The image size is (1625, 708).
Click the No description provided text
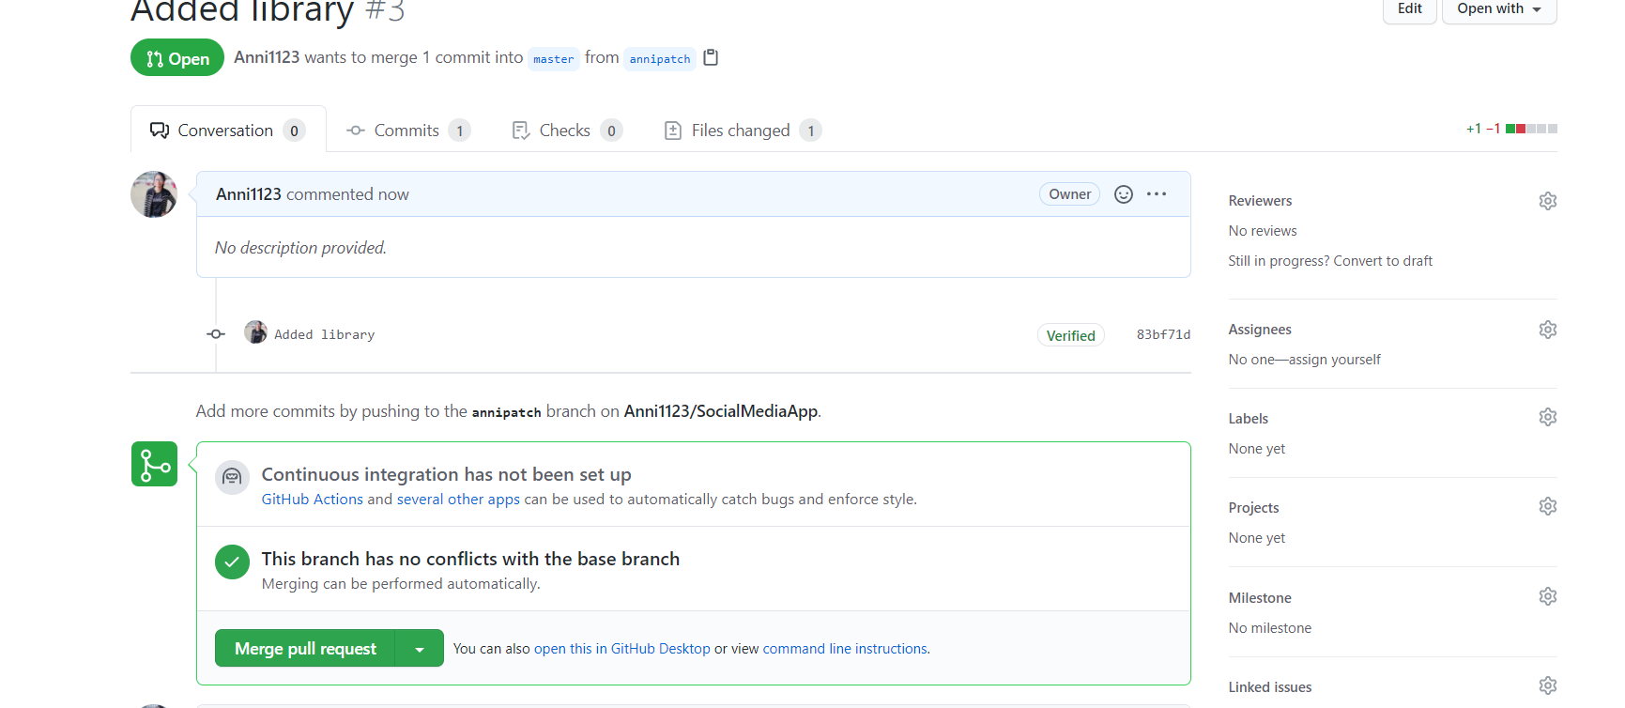pos(300,248)
